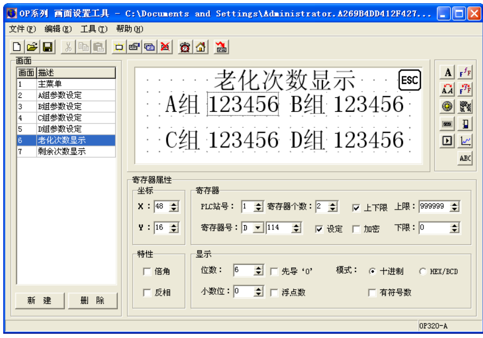Click the 小数位 spinner arrows

259,291
